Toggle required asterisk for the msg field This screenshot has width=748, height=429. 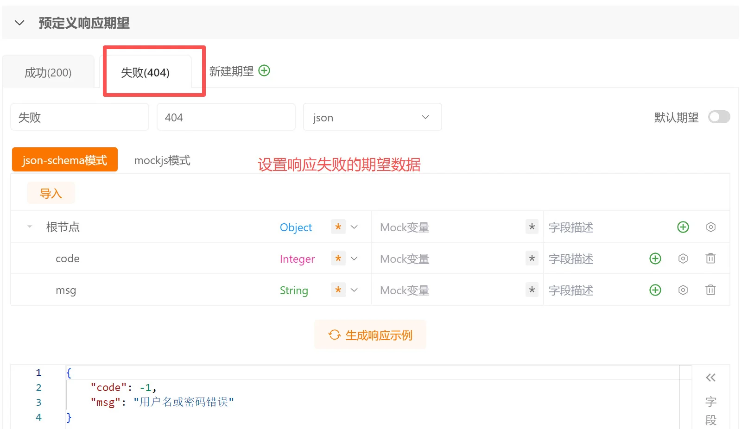(x=338, y=290)
